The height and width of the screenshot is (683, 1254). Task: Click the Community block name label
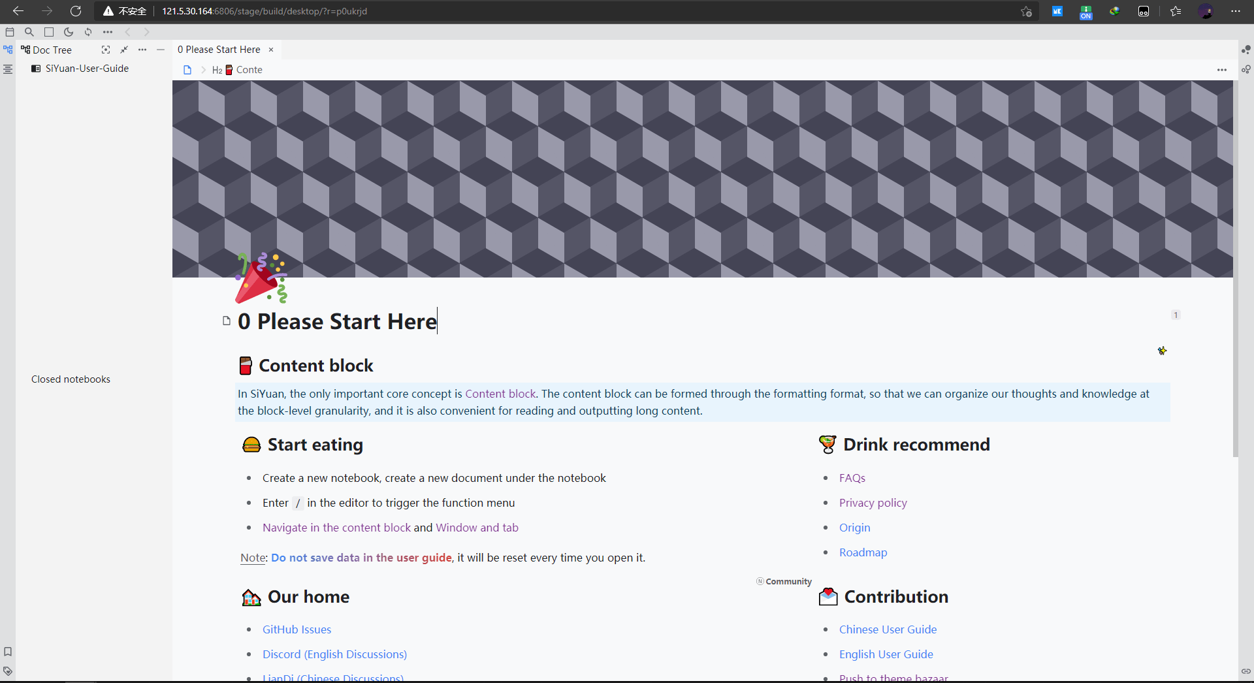pos(784,581)
